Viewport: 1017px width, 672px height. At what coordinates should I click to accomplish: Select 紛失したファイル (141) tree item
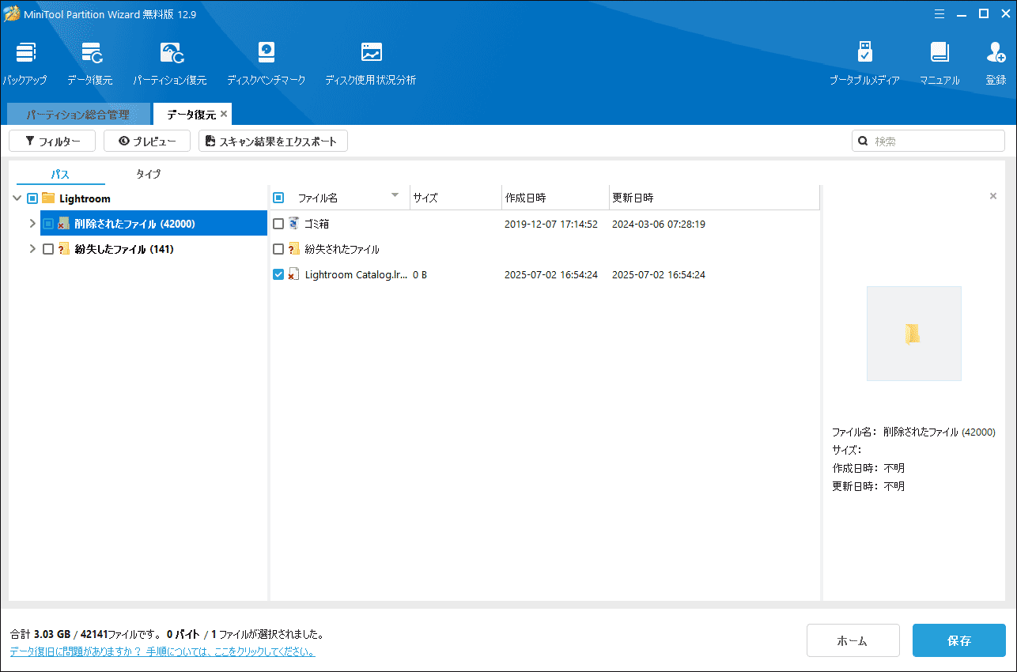tap(124, 249)
